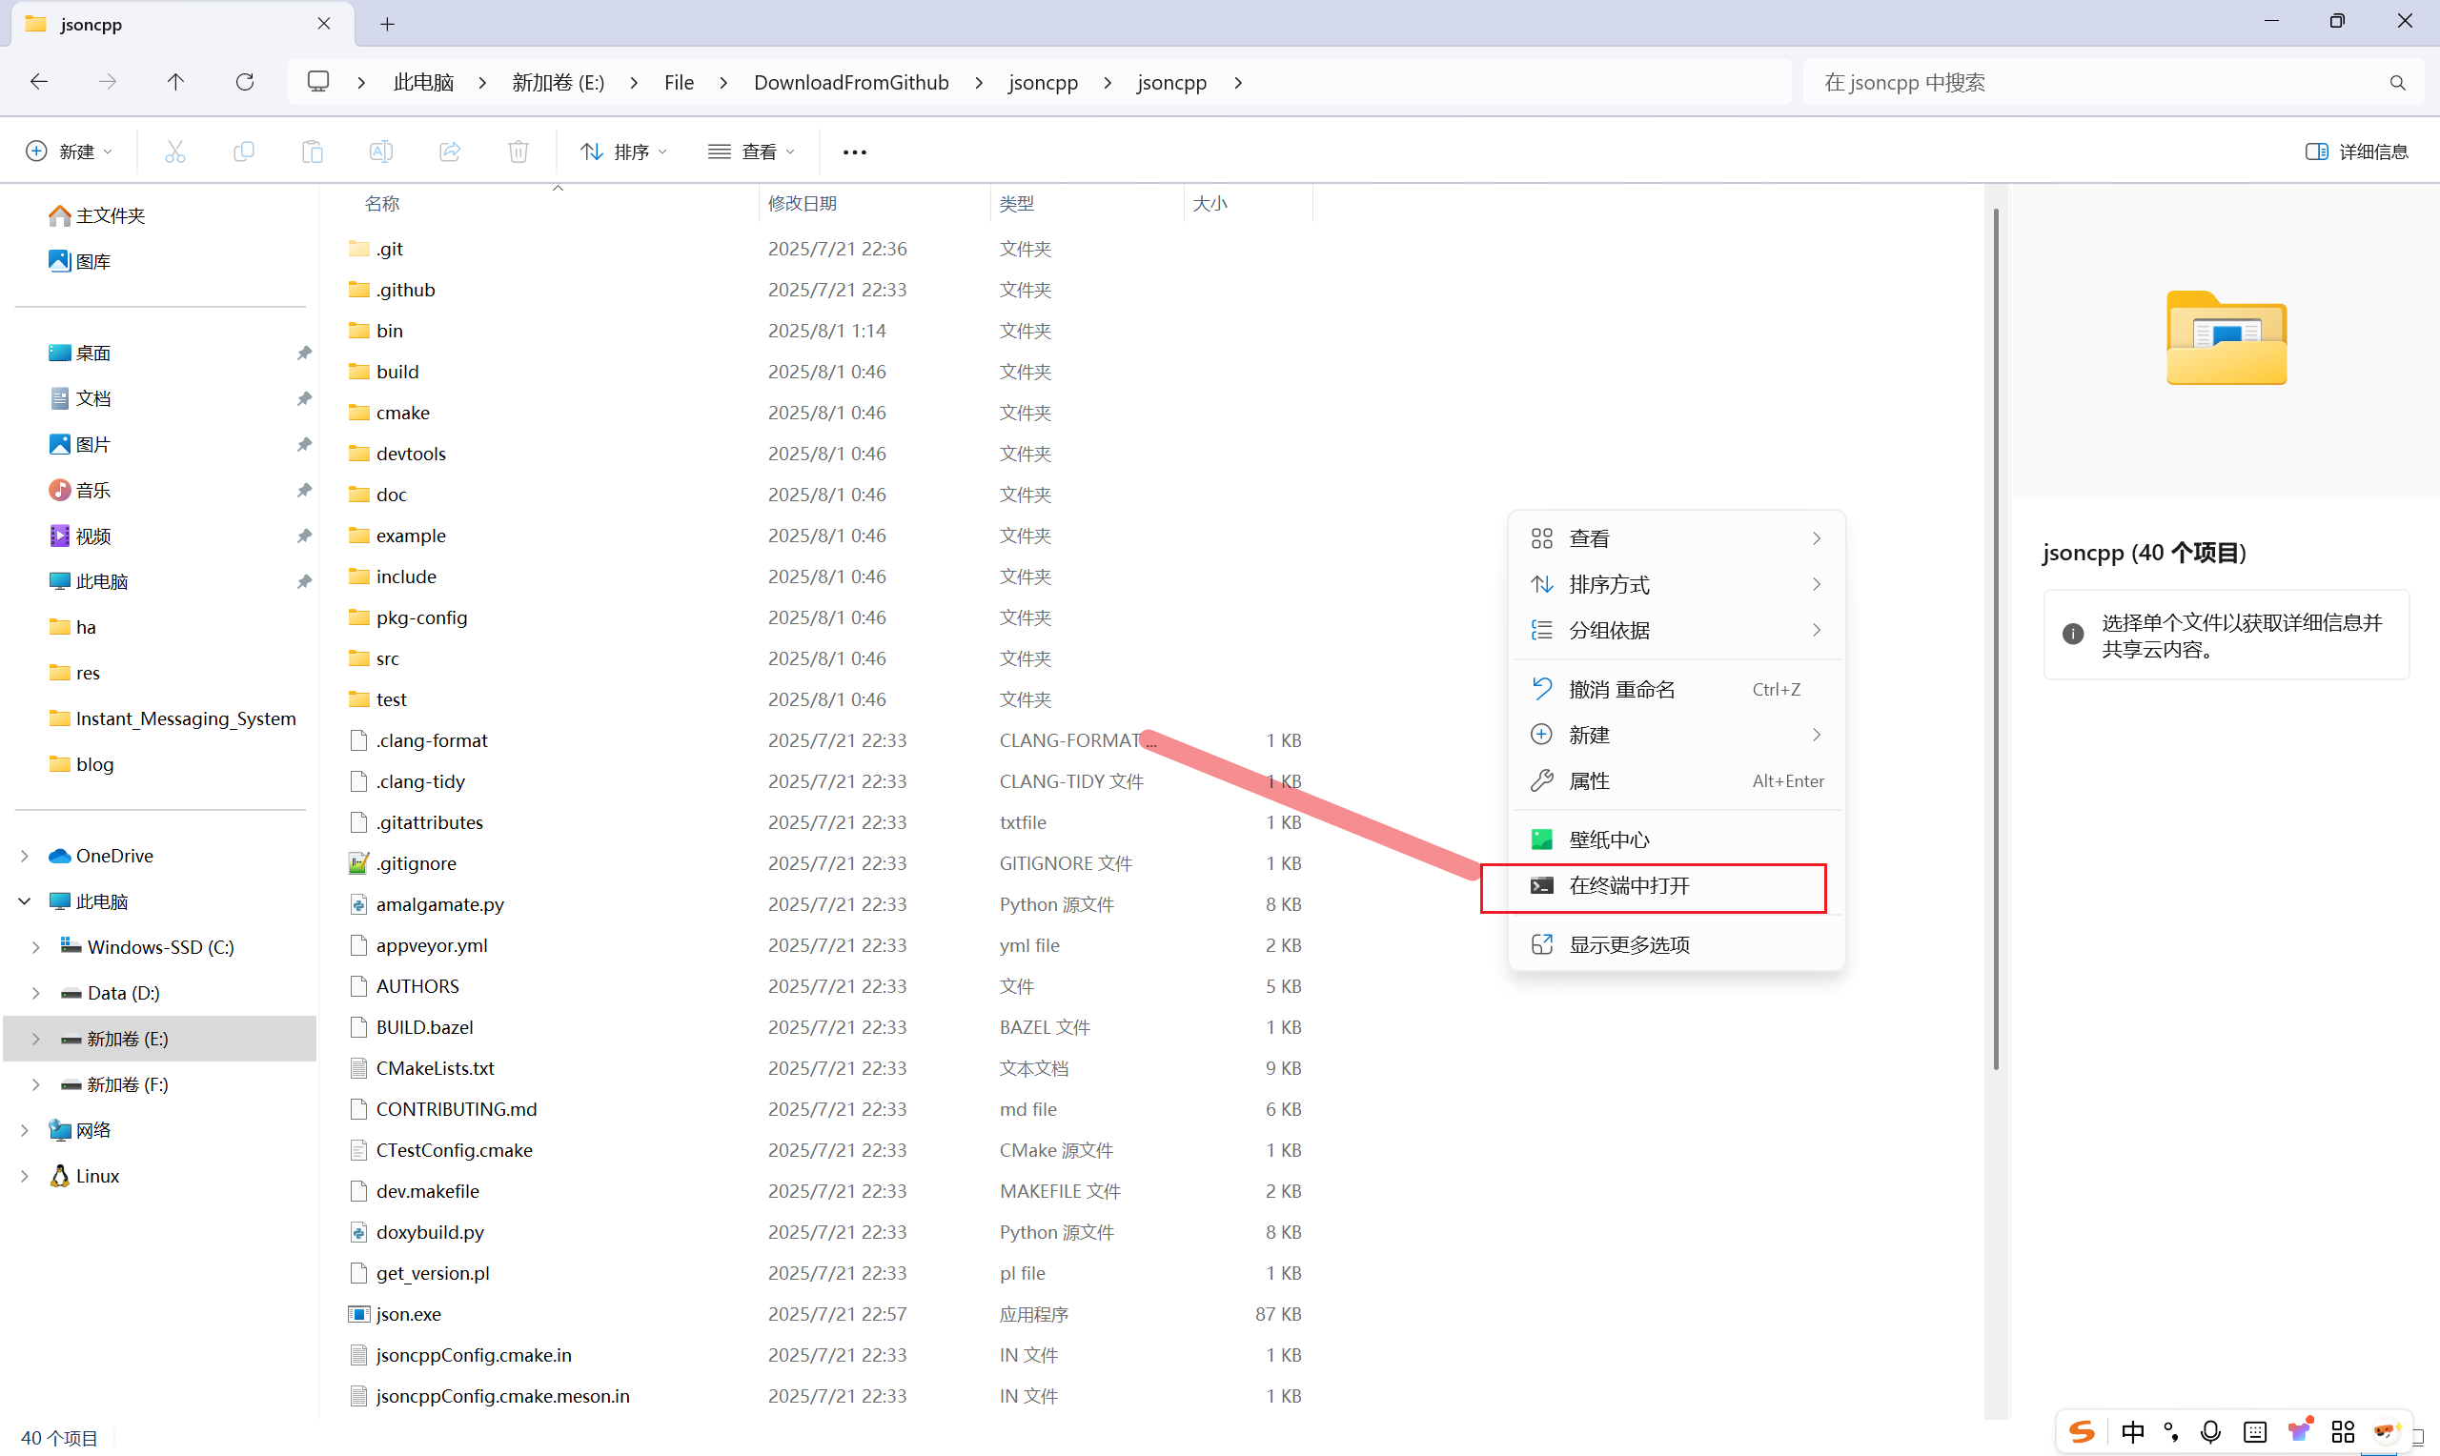
Task: Select 属性 in the context menu
Action: coord(1589,780)
